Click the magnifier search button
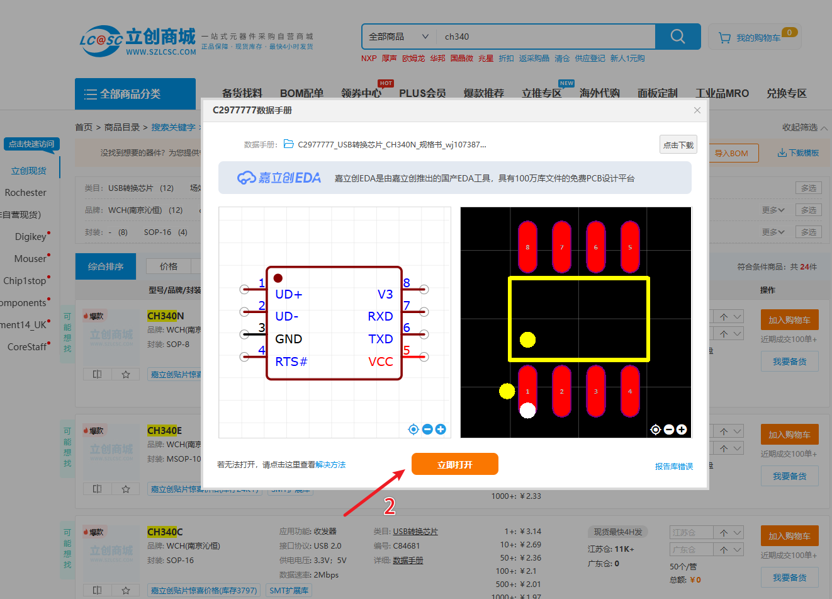The height and width of the screenshot is (599, 832). pyautogui.click(x=678, y=37)
